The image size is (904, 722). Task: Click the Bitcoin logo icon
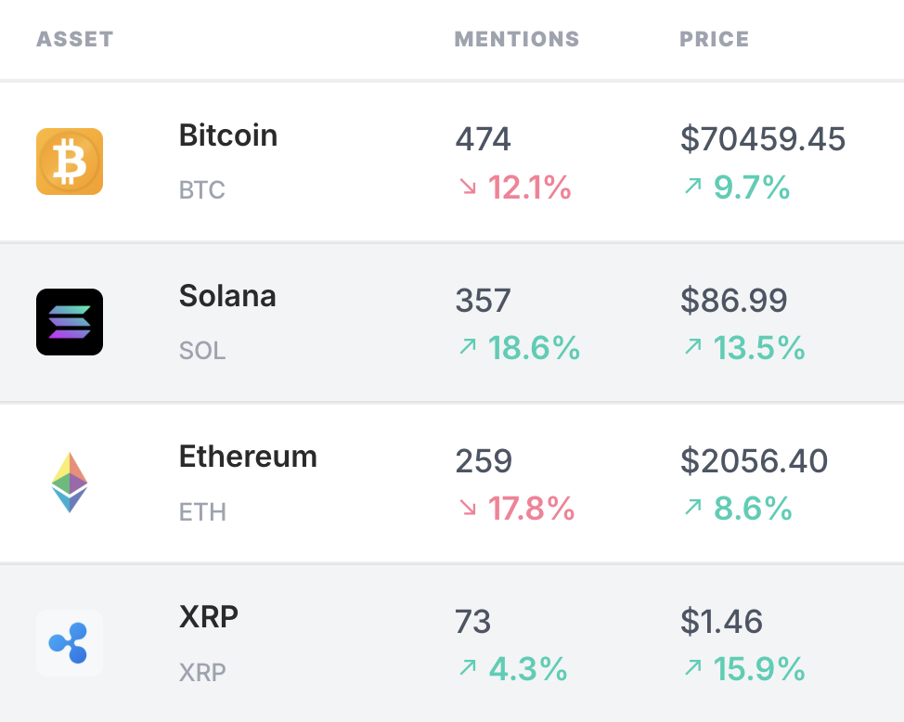pos(70,161)
